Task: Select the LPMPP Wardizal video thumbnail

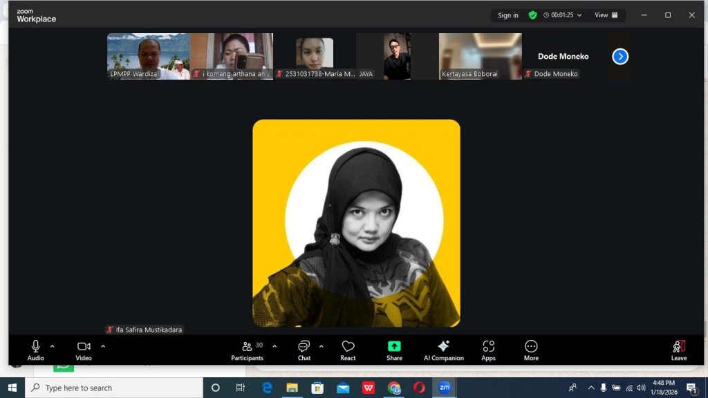Action: click(148, 56)
